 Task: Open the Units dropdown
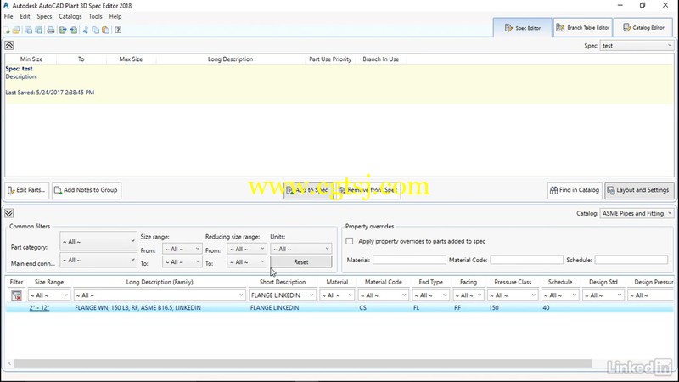pos(301,249)
